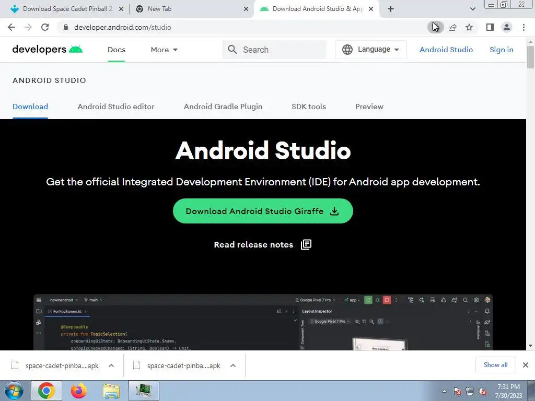Click the Sign in link
The height and width of the screenshot is (401, 535).
click(x=501, y=50)
